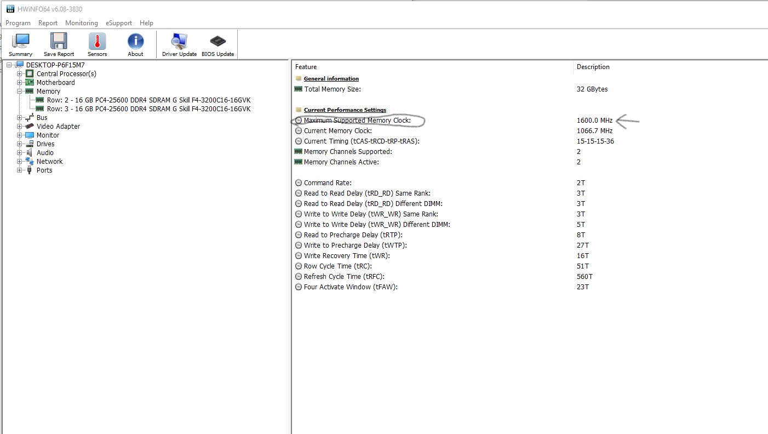Viewport: 768px width, 434px height.
Task: Expand the Motherboard node
Action: [20, 83]
